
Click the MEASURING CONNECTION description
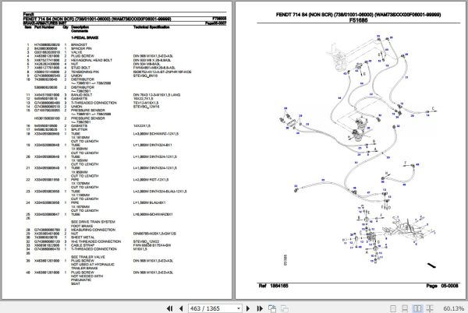[93, 230]
